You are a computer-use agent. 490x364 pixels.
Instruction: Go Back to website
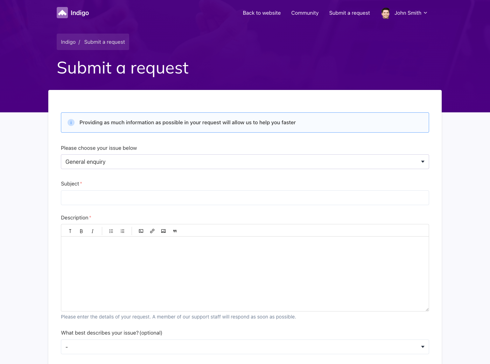[x=262, y=13]
